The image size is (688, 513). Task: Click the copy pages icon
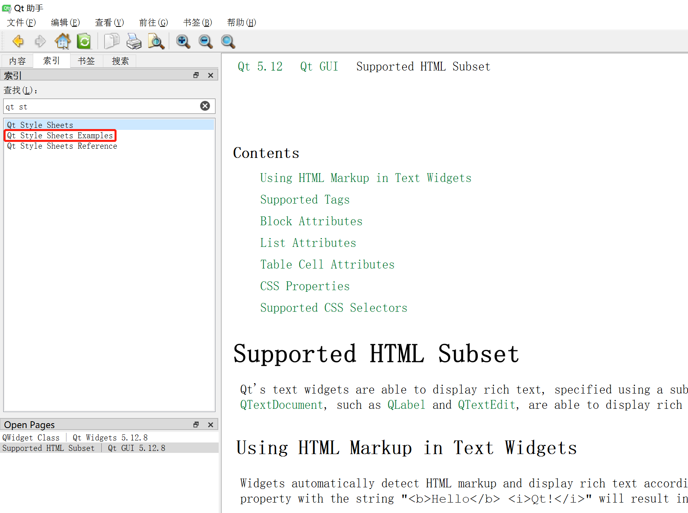click(112, 41)
